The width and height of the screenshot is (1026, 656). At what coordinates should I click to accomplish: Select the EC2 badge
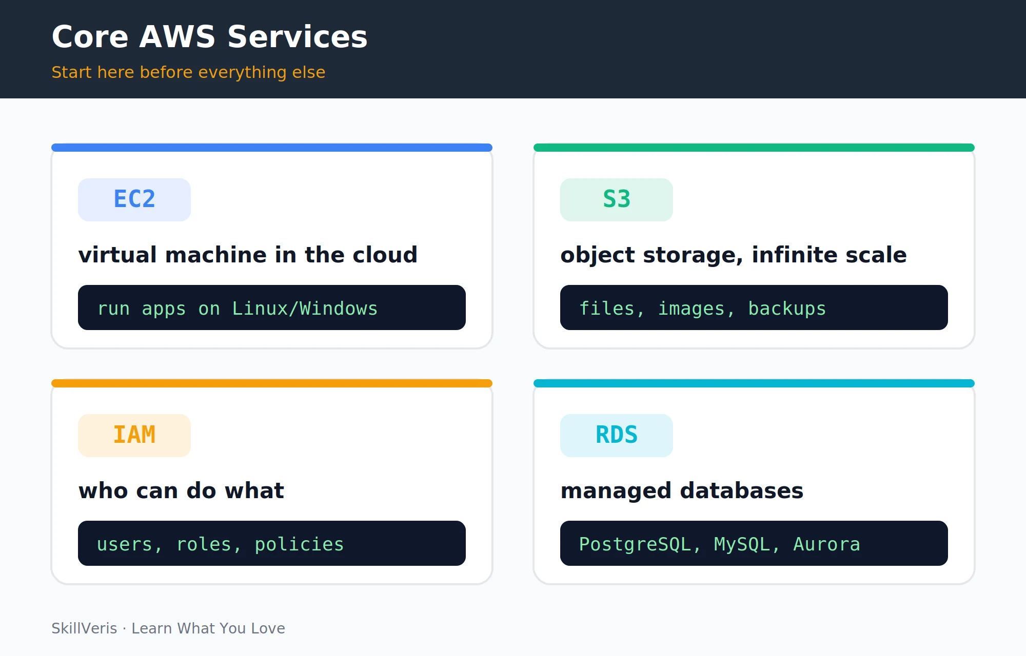(x=134, y=200)
